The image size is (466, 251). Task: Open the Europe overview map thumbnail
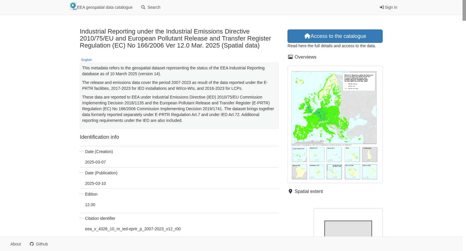[335, 124]
